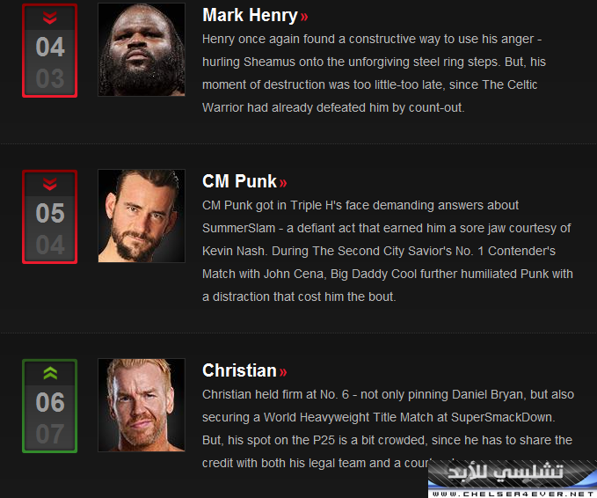Click the previous rank number 07
Viewport: 597px width, 498px height.
[50, 434]
